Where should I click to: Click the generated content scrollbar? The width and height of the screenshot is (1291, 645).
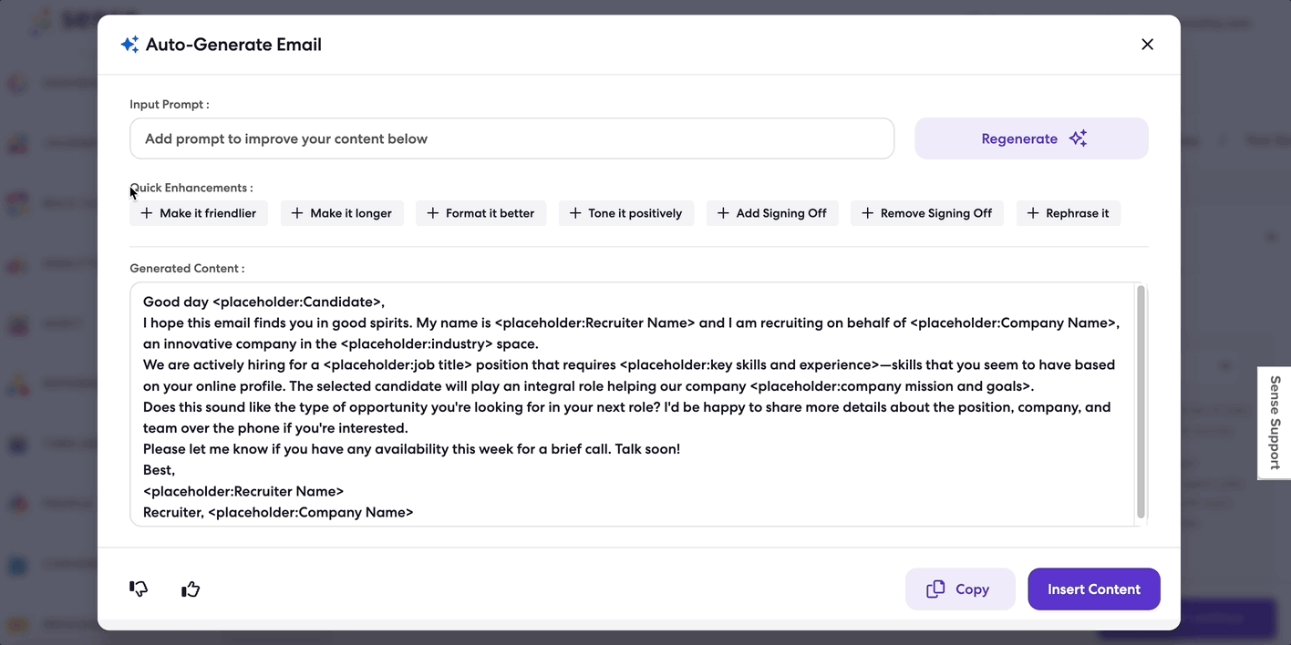tap(1140, 402)
